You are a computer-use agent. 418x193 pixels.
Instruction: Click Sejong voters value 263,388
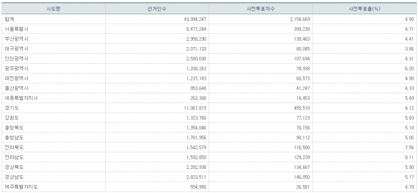tap(198, 98)
